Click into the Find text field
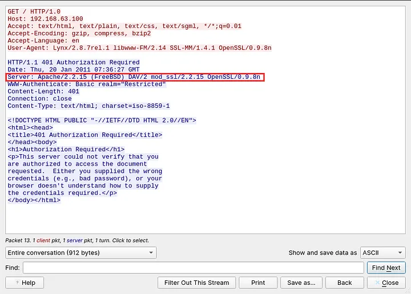The height and width of the screenshot is (294, 411). click(x=193, y=268)
